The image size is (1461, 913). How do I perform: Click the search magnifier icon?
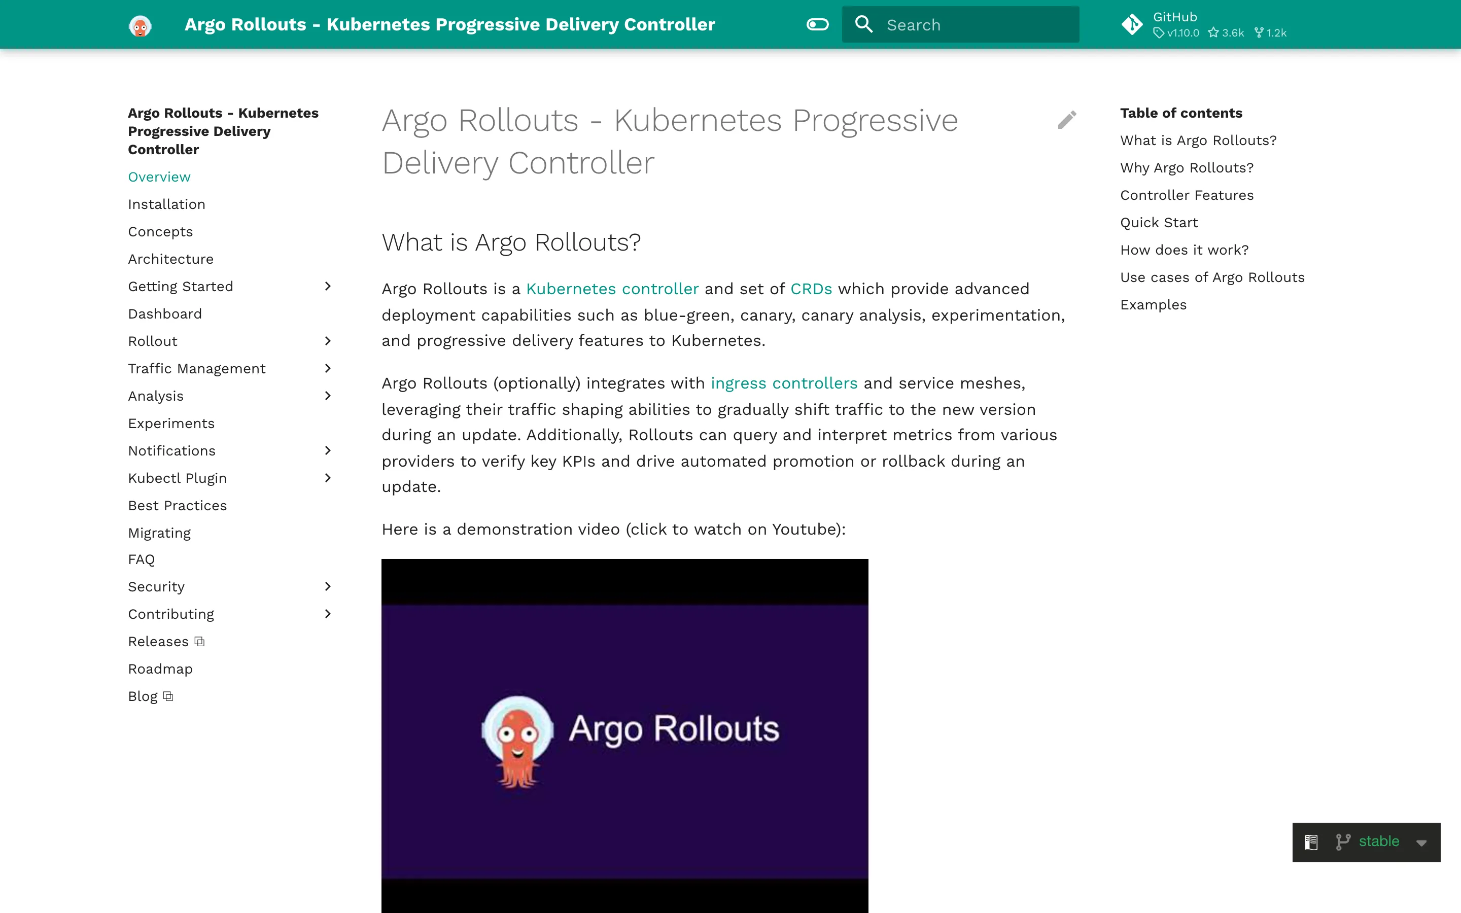(x=864, y=25)
